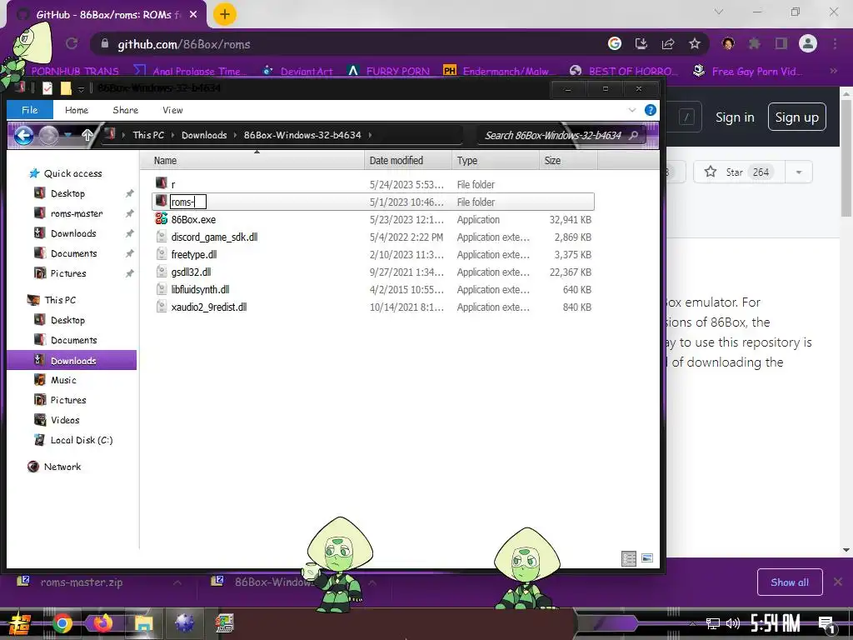Open Videos folder under This PC

pyautogui.click(x=65, y=420)
